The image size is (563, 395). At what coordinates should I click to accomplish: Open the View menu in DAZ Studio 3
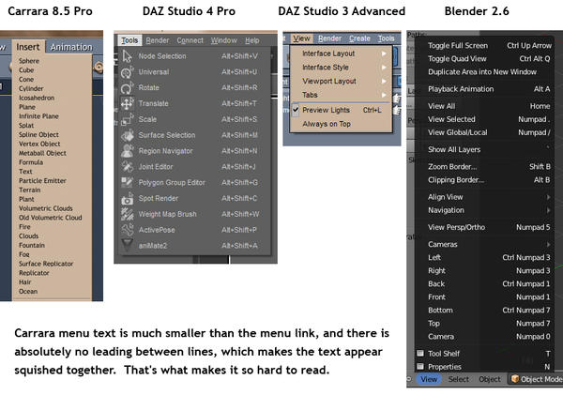pyautogui.click(x=301, y=38)
